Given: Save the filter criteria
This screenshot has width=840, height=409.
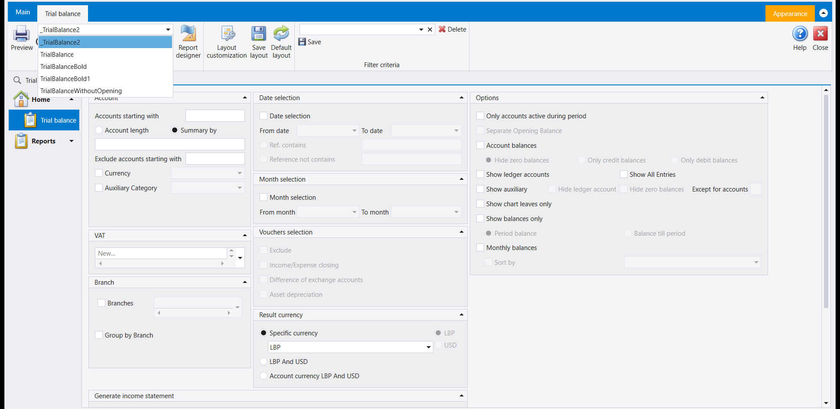Looking at the screenshot, I should (x=310, y=42).
